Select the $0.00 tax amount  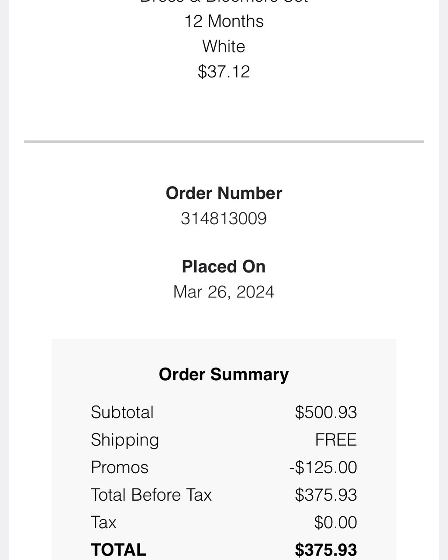(x=335, y=522)
